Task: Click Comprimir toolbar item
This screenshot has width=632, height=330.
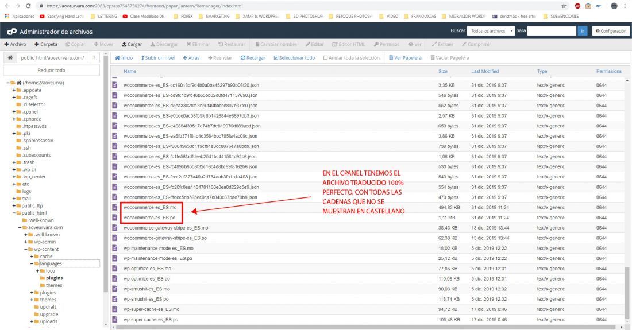Action: [x=476, y=44]
